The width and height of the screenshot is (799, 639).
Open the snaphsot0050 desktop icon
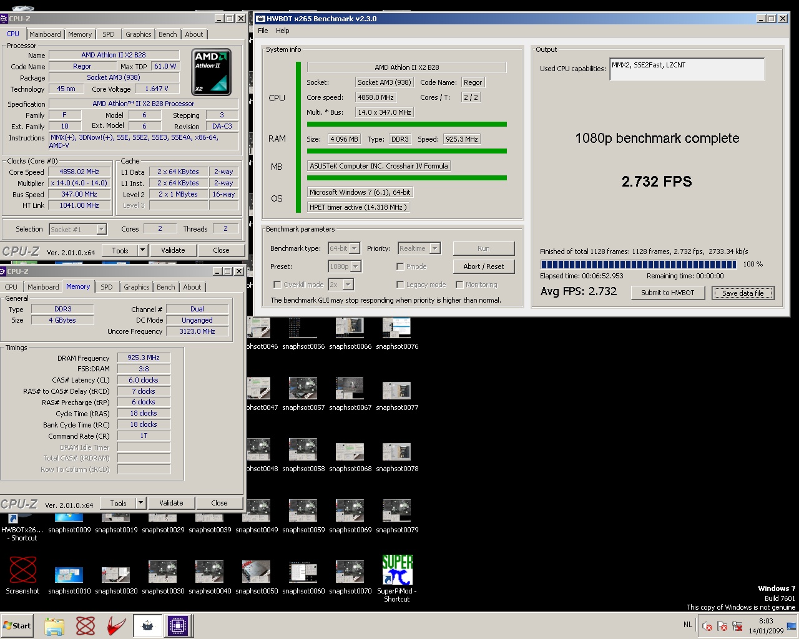pyautogui.click(x=257, y=578)
